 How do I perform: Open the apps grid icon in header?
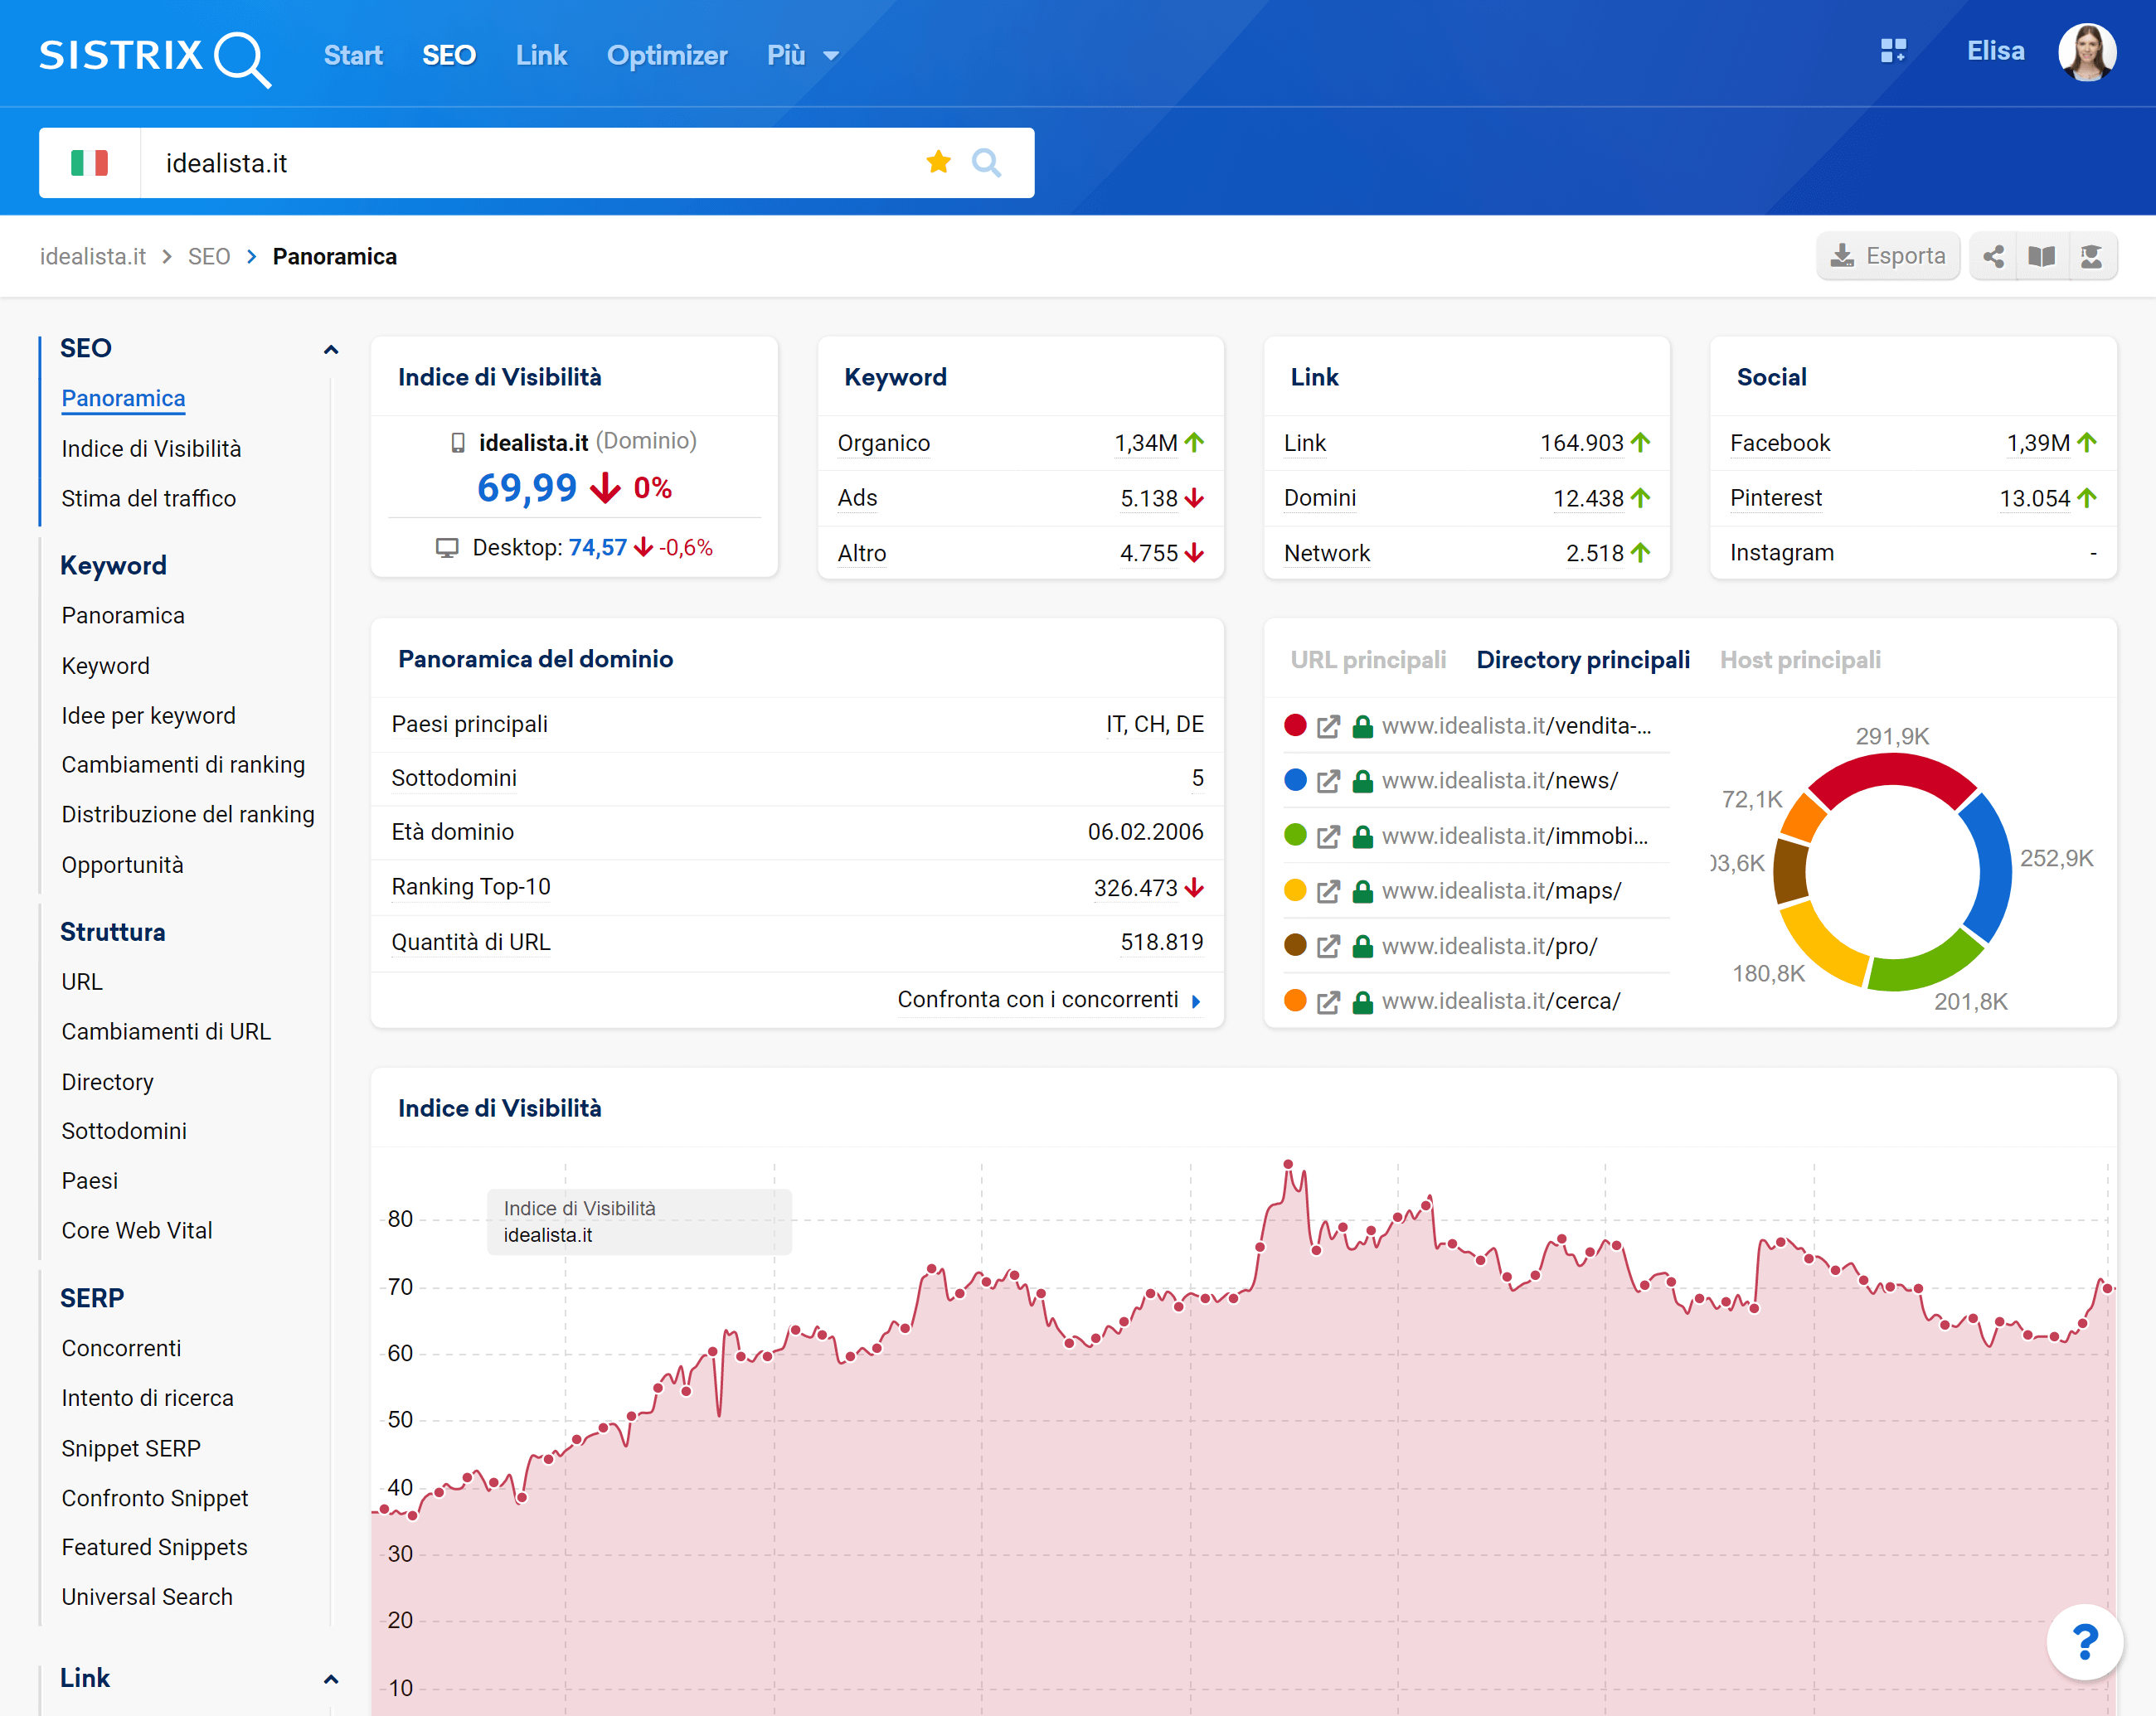(1893, 51)
